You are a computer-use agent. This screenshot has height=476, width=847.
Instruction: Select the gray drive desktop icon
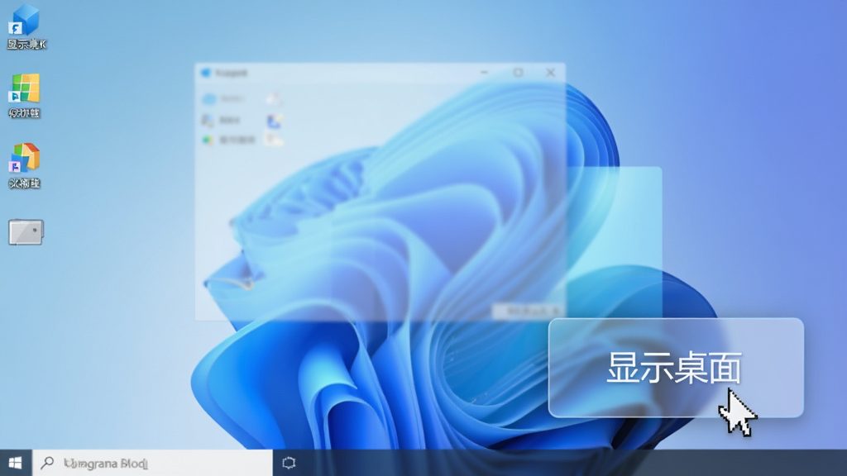click(x=26, y=232)
